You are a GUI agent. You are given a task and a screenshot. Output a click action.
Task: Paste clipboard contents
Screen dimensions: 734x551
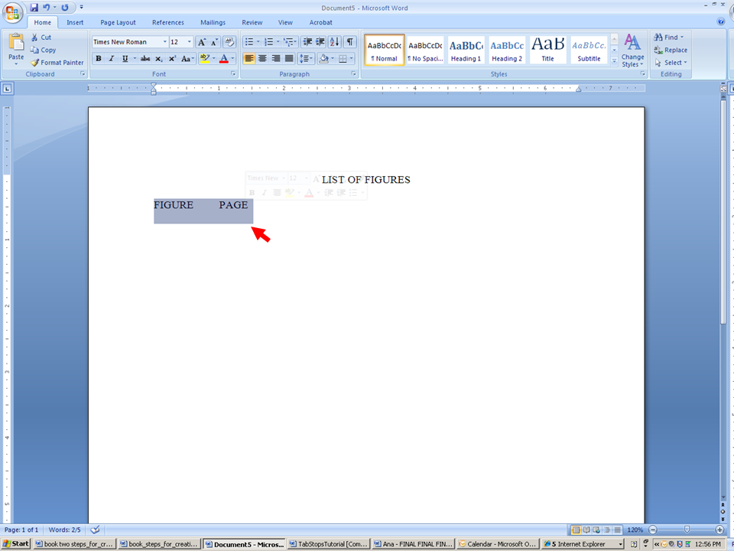click(16, 48)
